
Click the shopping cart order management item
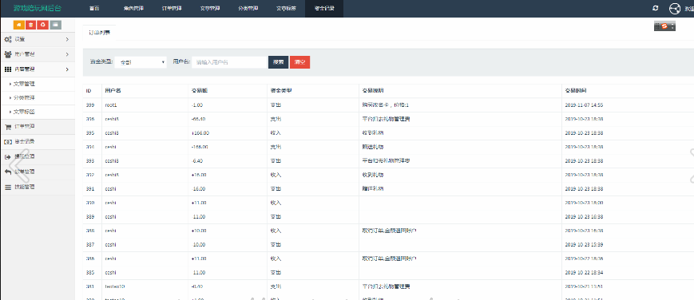click(38, 127)
